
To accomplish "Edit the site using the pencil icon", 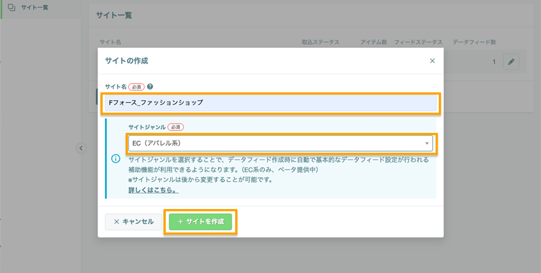I will pyautogui.click(x=511, y=62).
